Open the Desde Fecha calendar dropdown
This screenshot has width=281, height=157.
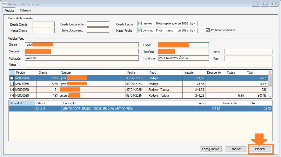(193, 24)
